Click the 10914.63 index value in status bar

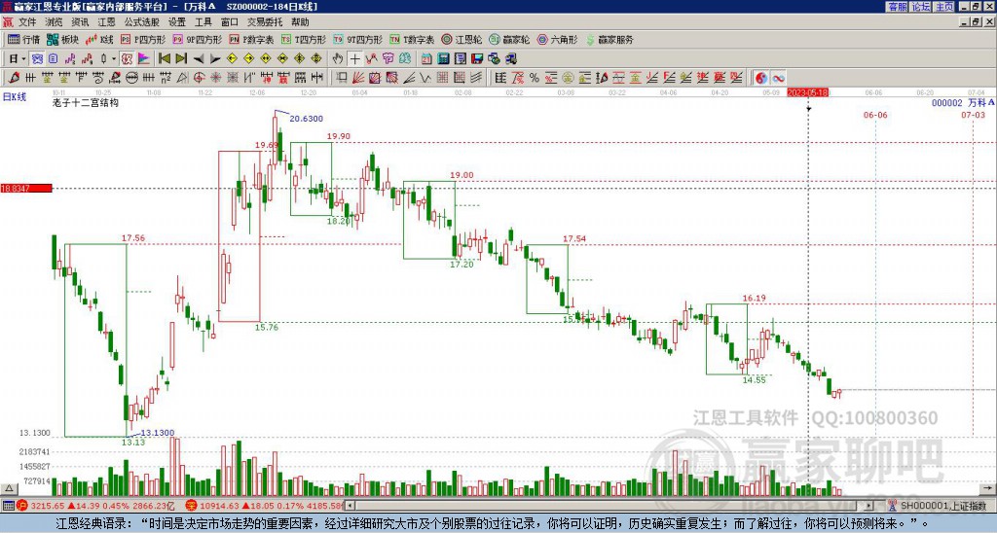coord(218,506)
